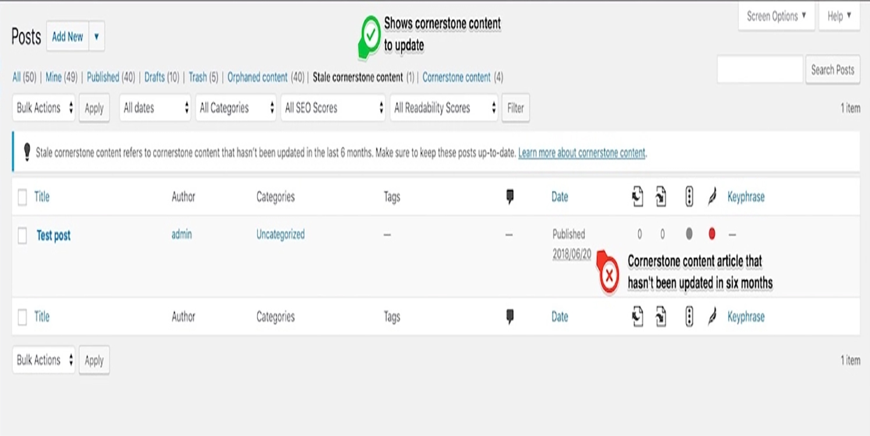Click the comments bubble icon in footer row
The width and height of the screenshot is (870, 436).
[x=510, y=317]
